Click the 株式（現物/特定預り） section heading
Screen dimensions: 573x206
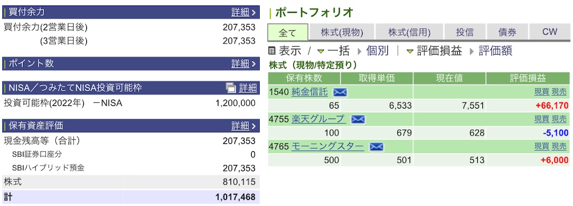(x=313, y=65)
